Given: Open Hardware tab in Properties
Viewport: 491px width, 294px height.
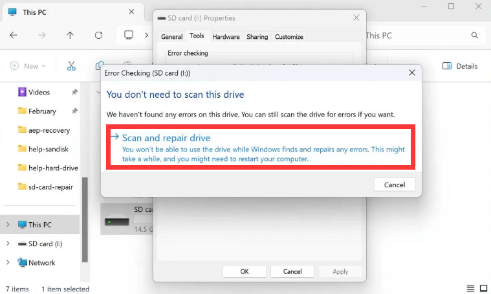Looking at the screenshot, I should [x=226, y=37].
